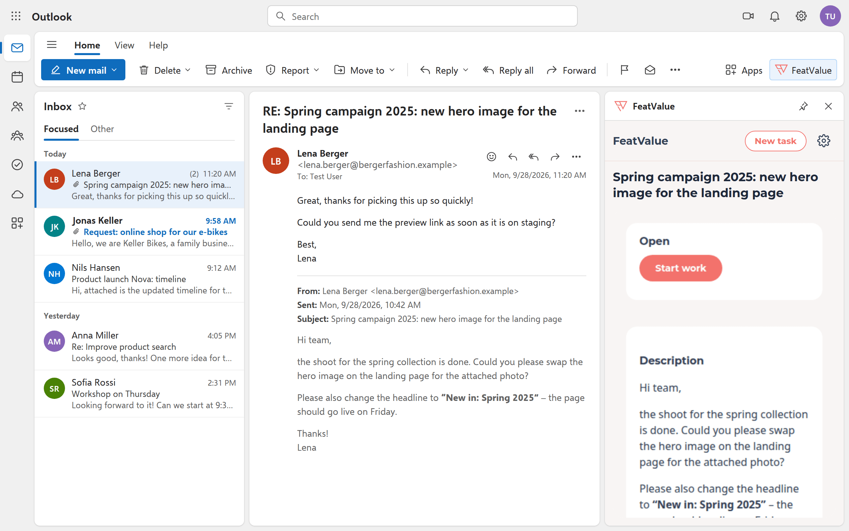Click into the Search field
The width and height of the screenshot is (849, 531).
coord(422,16)
